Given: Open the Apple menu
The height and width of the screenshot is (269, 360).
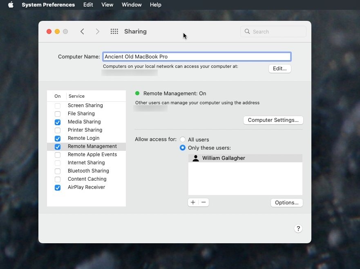Looking at the screenshot, I should [11, 5].
